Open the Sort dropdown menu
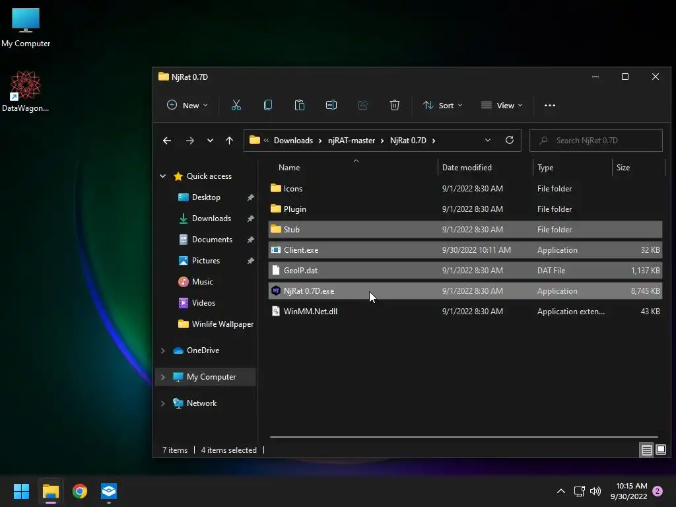Viewport: 676px width, 507px height. (x=442, y=105)
